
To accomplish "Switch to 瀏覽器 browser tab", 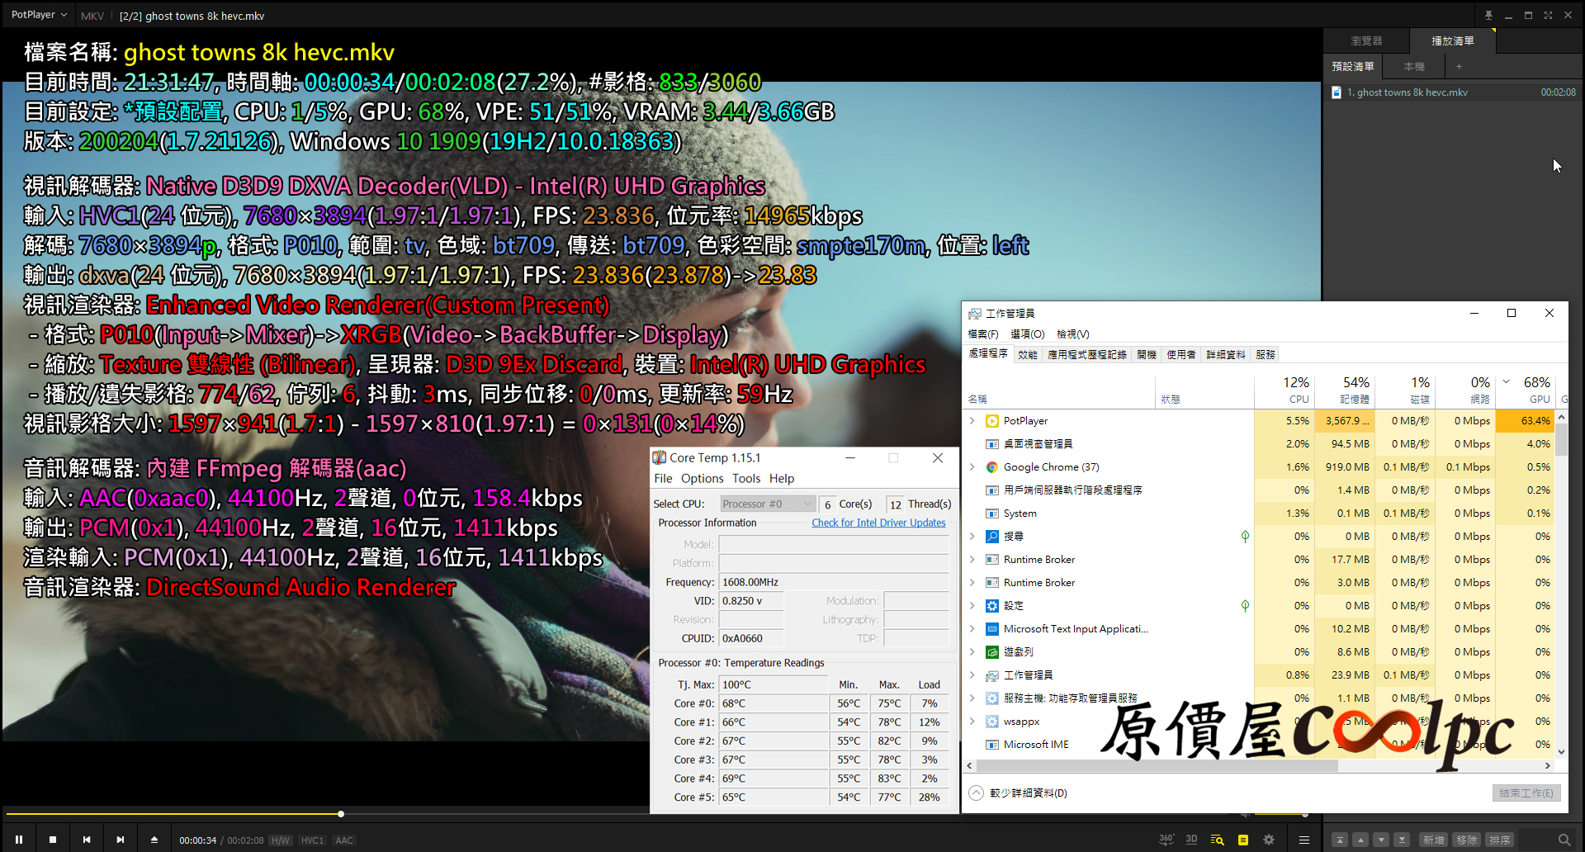I will point(1366,40).
